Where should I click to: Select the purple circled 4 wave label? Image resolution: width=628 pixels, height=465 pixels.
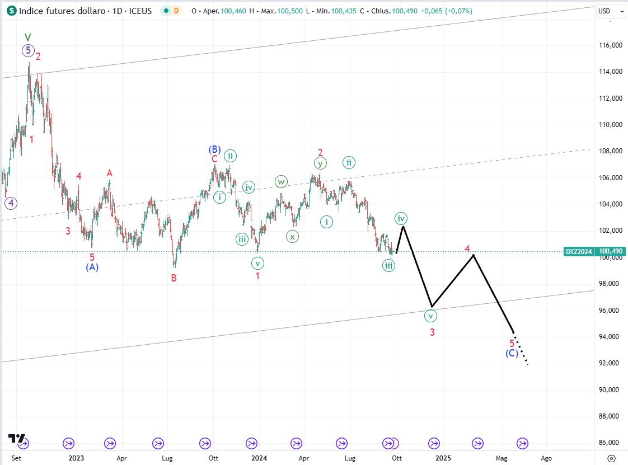[11, 203]
